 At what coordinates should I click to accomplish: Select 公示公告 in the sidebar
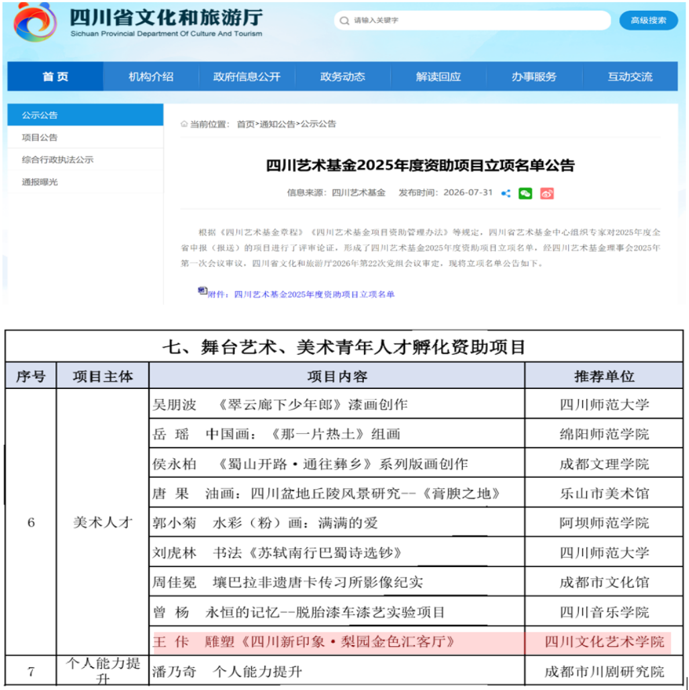click(x=85, y=116)
